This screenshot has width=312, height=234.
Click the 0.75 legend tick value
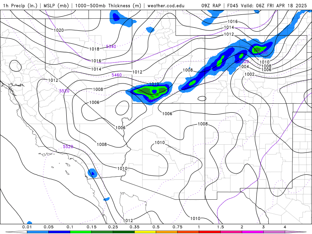177,227
